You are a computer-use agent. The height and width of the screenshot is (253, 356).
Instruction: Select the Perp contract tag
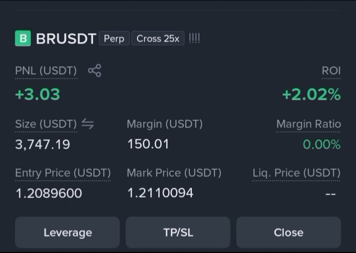[114, 39]
